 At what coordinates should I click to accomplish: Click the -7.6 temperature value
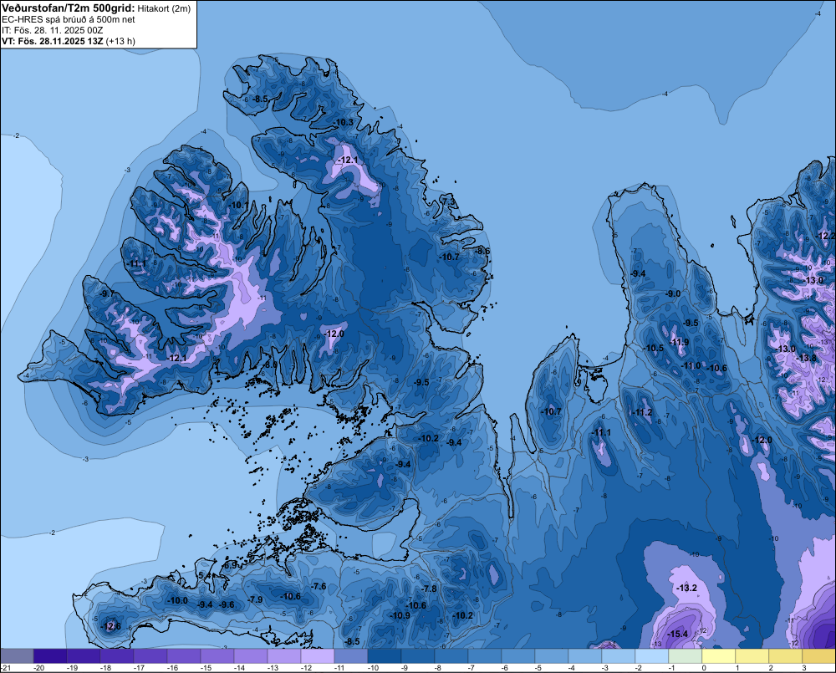click(x=319, y=587)
